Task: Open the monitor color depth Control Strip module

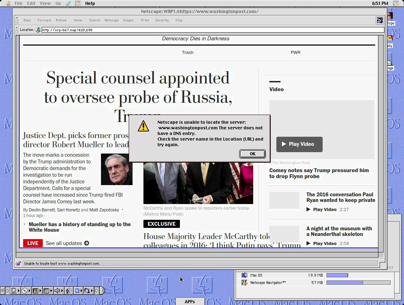Action: click(x=37, y=291)
